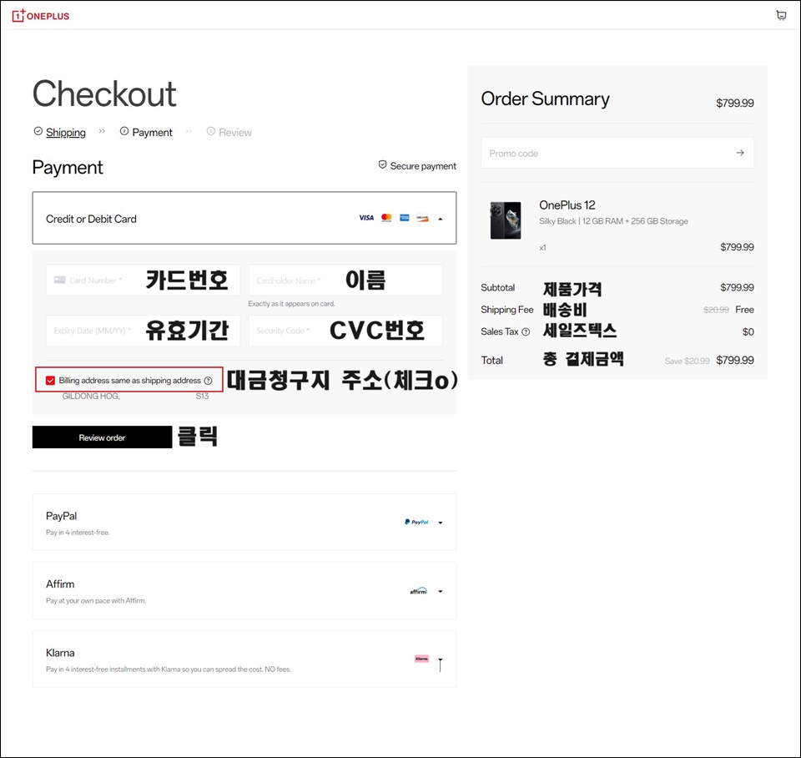The width and height of the screenshot is (801, 758).
Task: Collapse the Credit or Debit Card section
Action: pyautogui.click(x=441, y=219)
